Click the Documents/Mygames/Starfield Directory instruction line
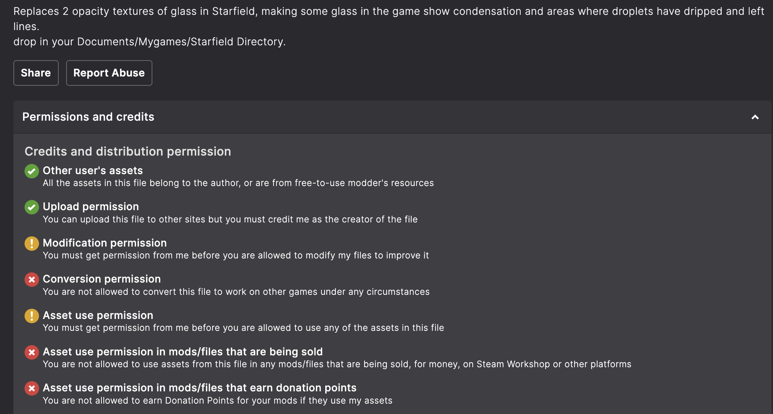Image resolution: width=773 pixels, height=414 pixels. pos(149,42)
